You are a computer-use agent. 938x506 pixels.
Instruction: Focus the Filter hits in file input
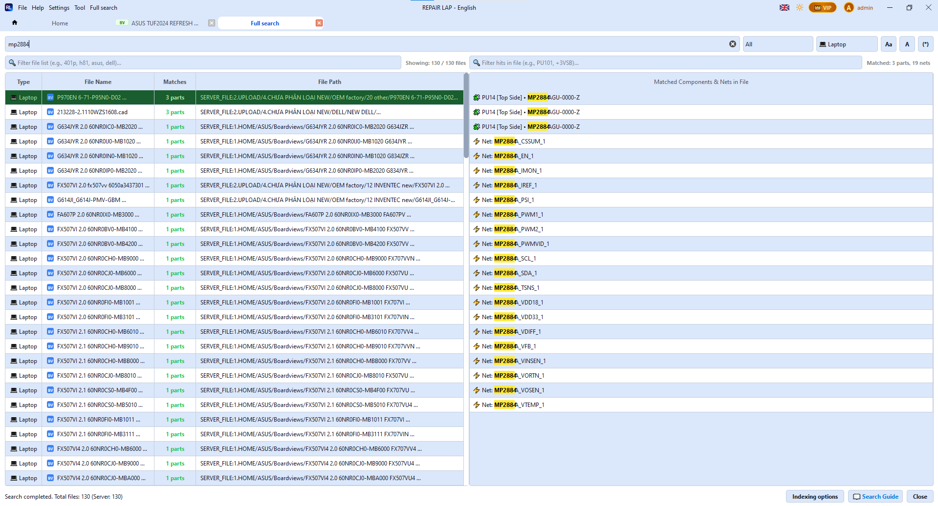pos(666,62)
